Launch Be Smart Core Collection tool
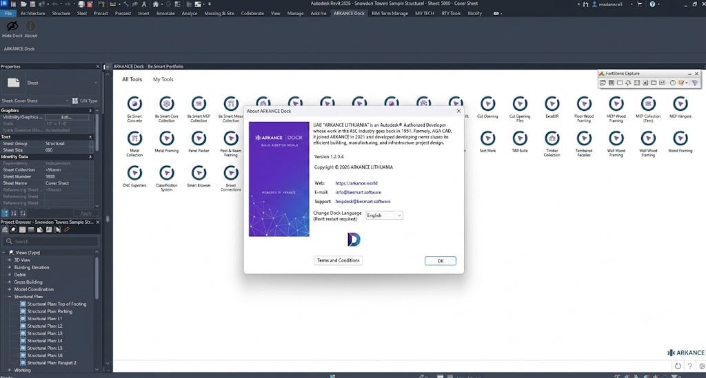This screenshot has width=706, height=378. [167, 104]
